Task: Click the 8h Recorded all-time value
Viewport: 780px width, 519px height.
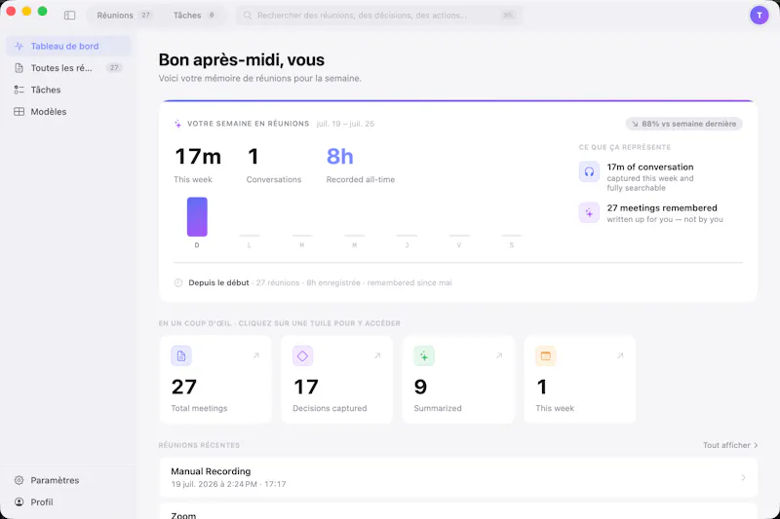Action: point(339,157)
